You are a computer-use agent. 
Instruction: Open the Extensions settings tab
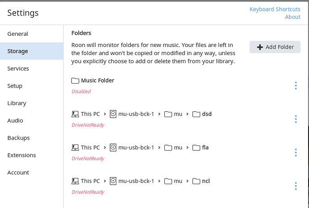click(x=31, y=155)
